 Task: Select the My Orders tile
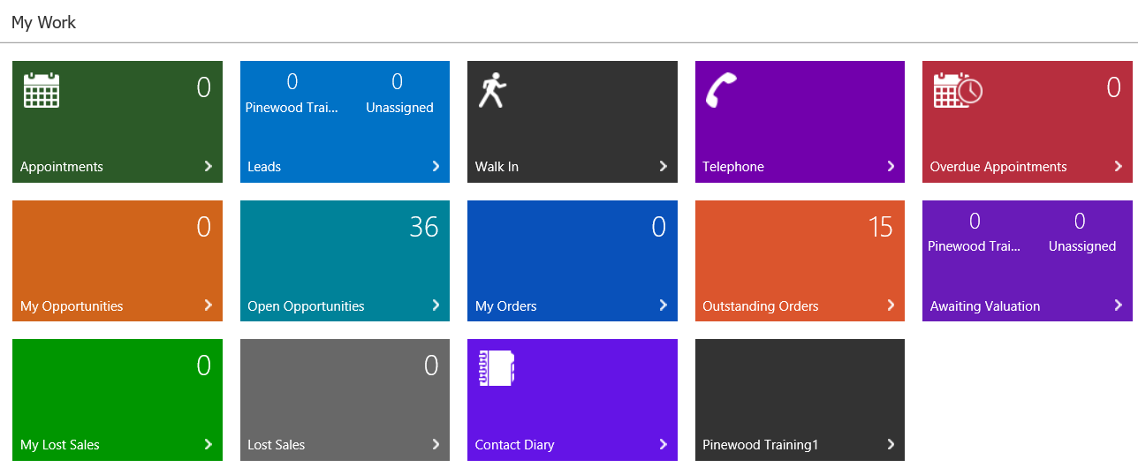point(572,261)
